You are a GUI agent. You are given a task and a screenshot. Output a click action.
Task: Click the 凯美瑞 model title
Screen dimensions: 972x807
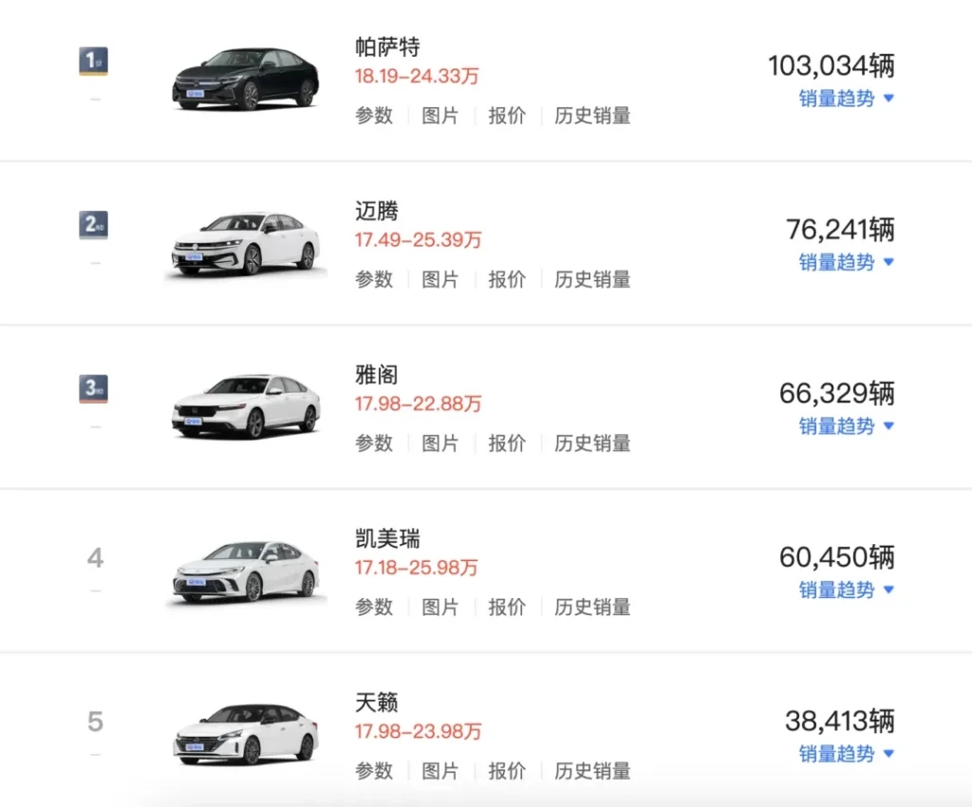coord(387,539)
